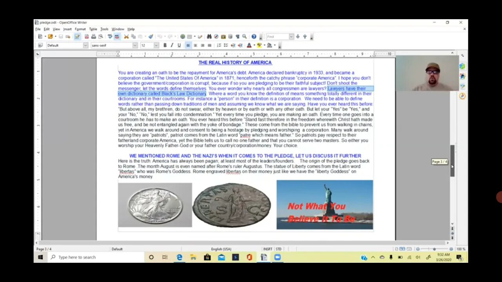
Task: Click the Find Next down arrow
Action: coord(298,36)
